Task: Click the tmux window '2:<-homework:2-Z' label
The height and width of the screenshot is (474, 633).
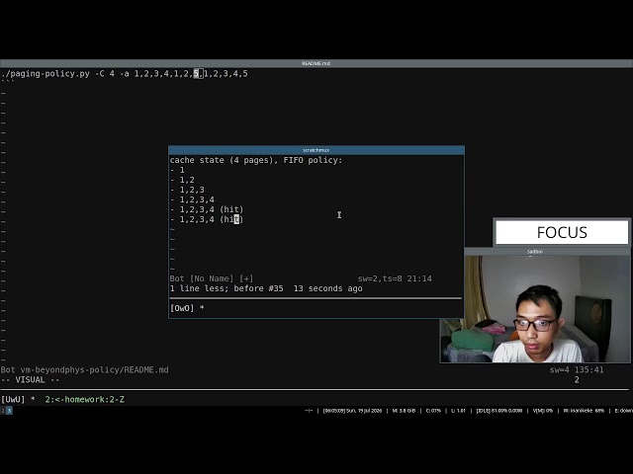Action: click(84, 399)
